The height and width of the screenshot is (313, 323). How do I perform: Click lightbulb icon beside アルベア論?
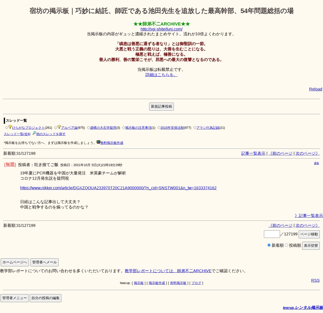click(x=59, y=127)
